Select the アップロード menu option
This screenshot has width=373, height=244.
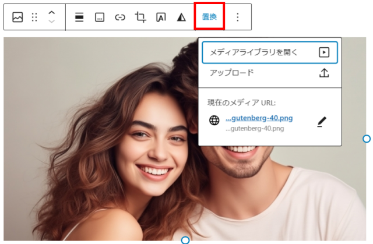coord(232,73)
